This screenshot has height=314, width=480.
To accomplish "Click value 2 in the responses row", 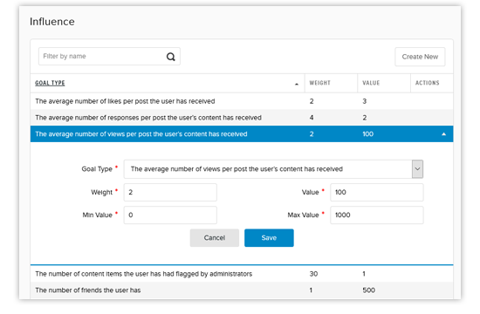I will [x=364, y=118].
